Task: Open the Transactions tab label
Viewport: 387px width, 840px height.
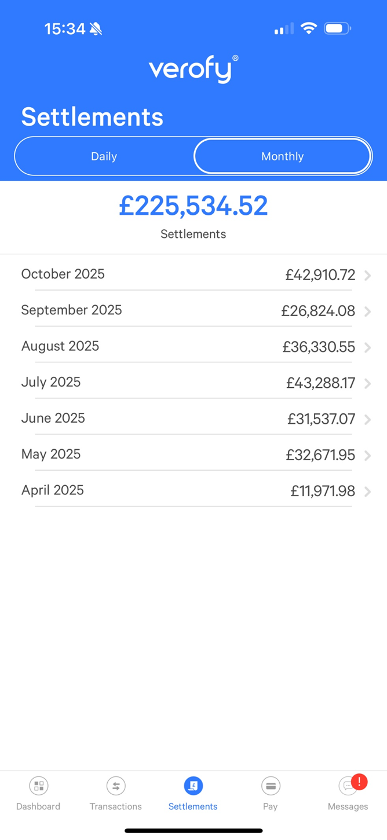Action: tap(116, 806)
